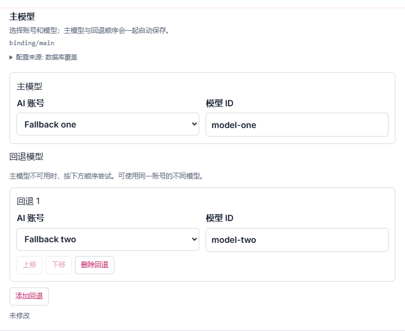Click the model-one model ID field
The height and width of the screenshot is (331, 405).
(x=297, y=125)
